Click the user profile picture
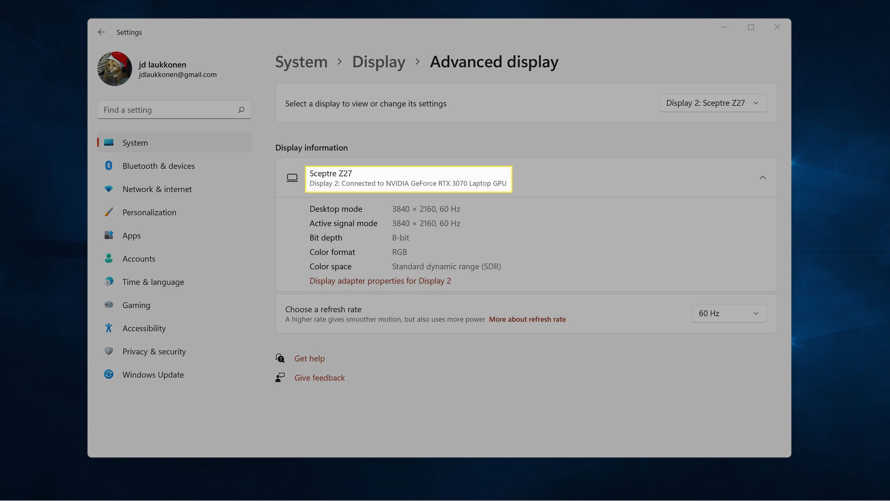Viewport: 890px width, 501px height. point(115,69)
